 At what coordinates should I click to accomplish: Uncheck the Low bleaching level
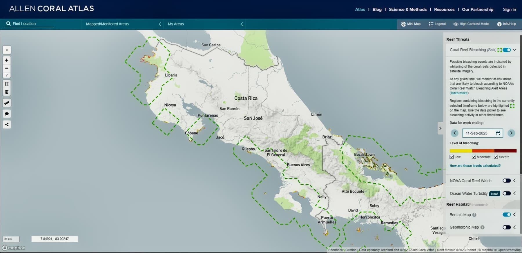point(452,157)
